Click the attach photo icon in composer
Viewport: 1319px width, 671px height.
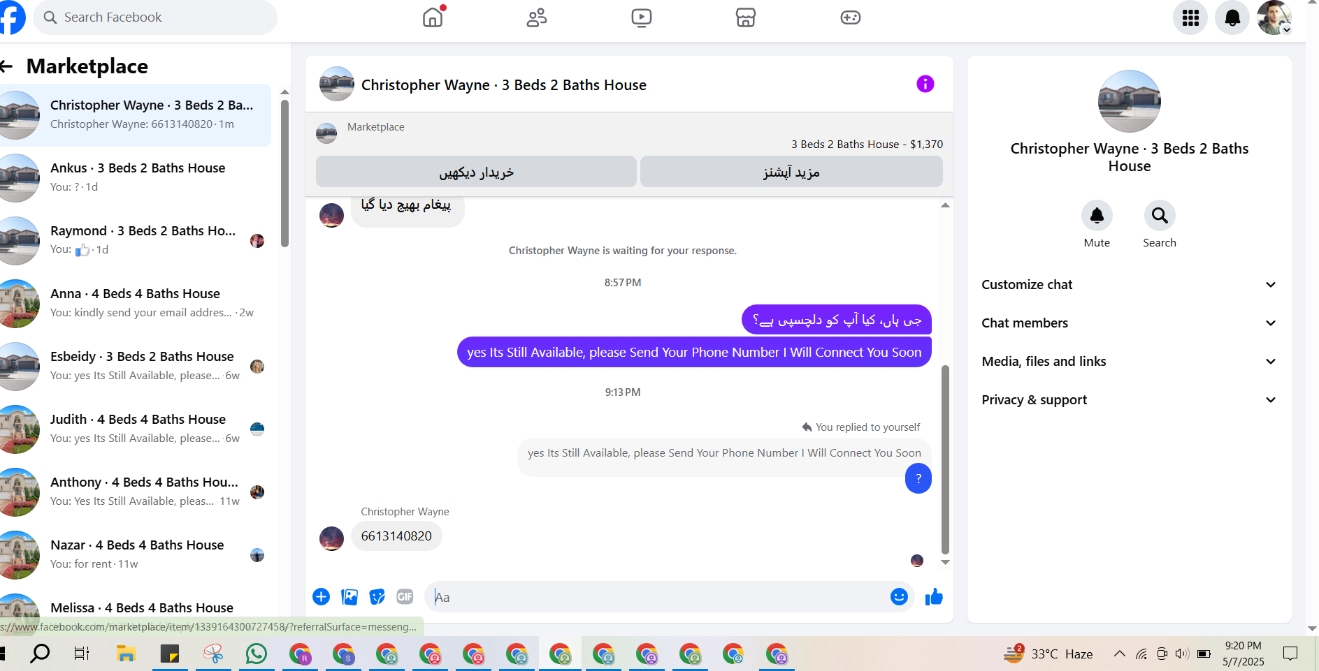coord(349,596)
